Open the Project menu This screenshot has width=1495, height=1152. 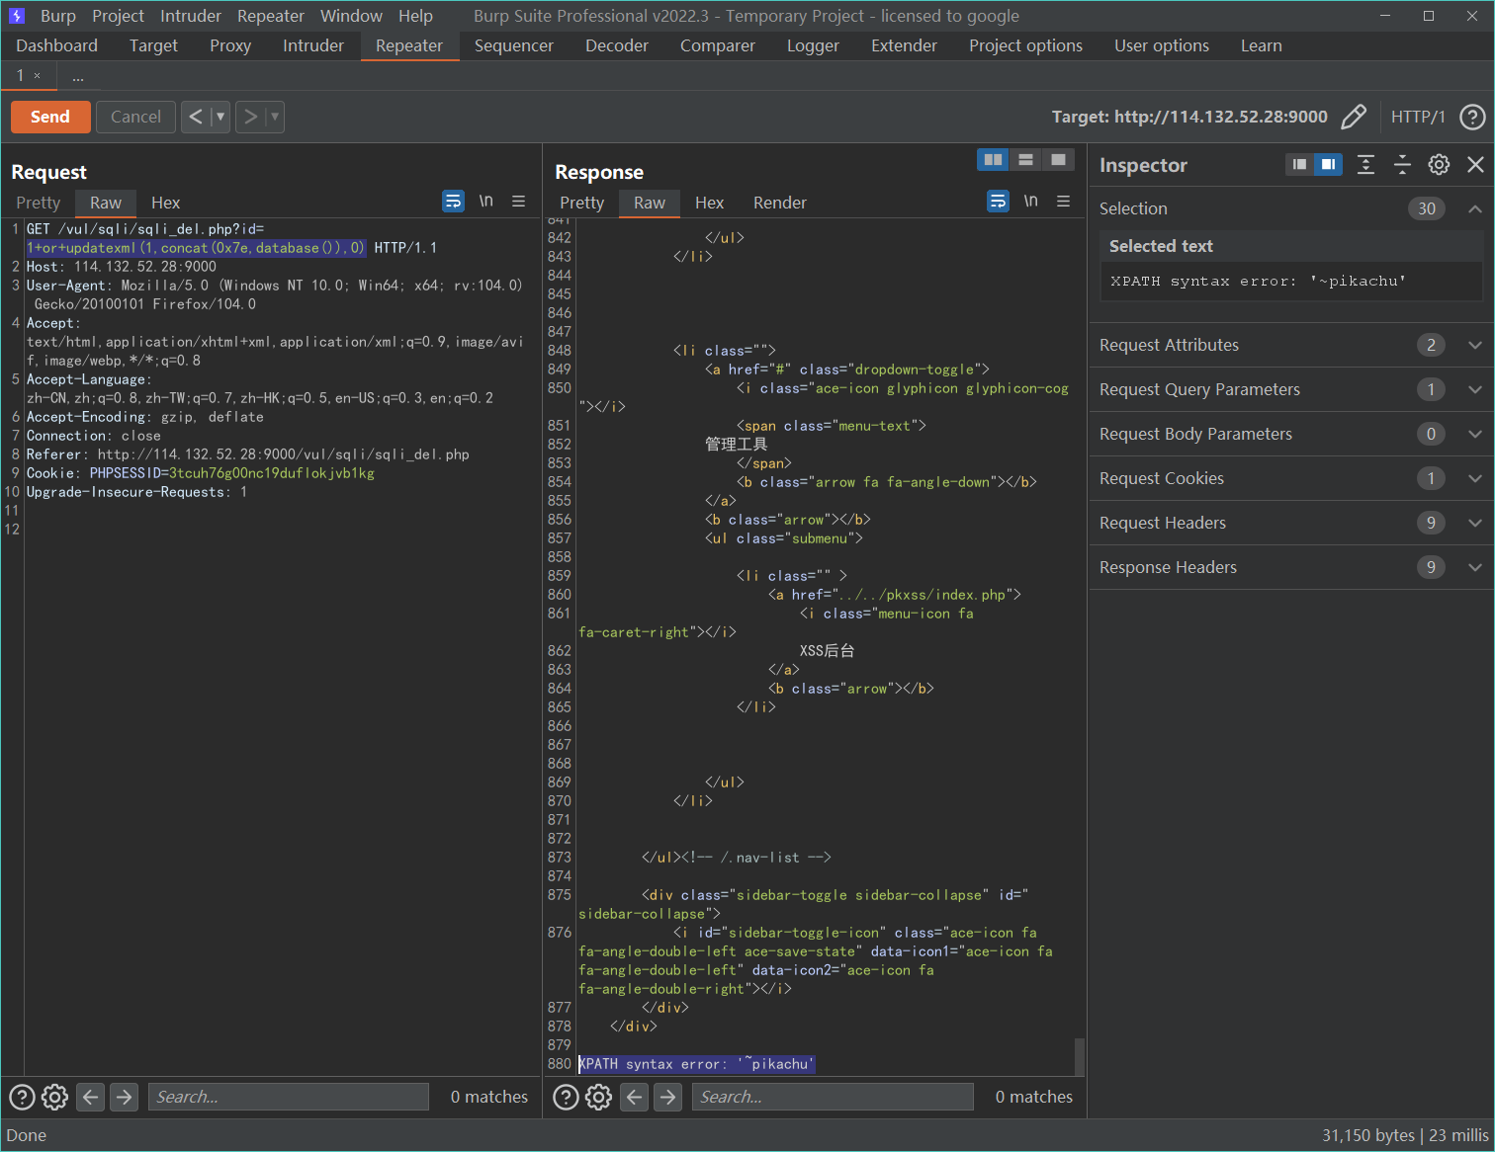tap(118, 16)
